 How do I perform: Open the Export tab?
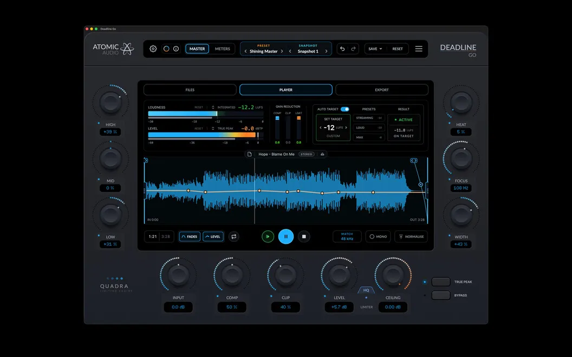pyautogui.click(x=382, y=90)
